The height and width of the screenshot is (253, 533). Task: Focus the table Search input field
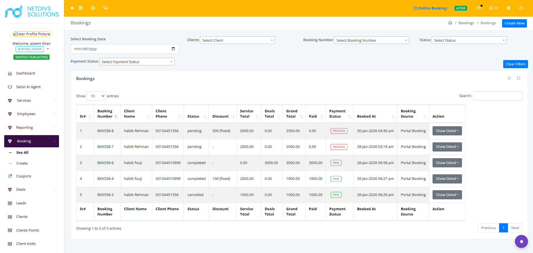[498, 96]
